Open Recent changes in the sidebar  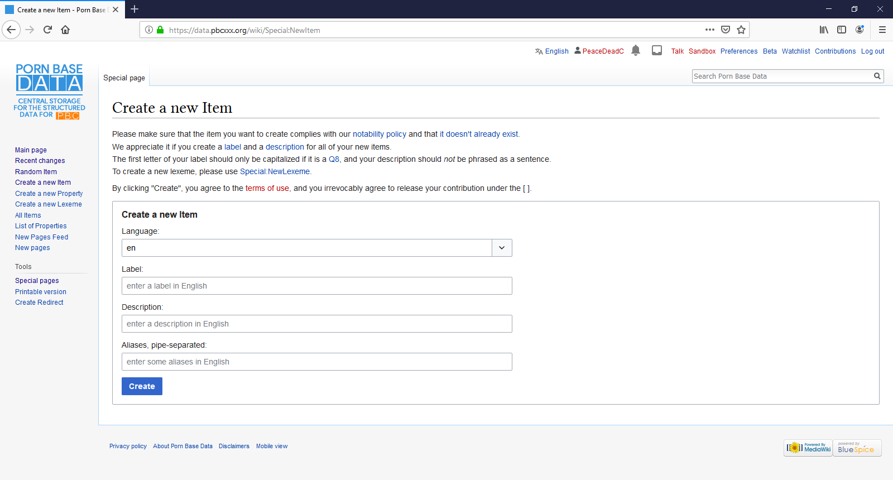click(x=40, y=161)
